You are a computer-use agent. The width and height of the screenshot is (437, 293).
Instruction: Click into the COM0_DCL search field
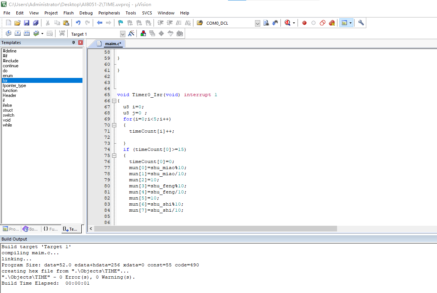coord(230,23)
